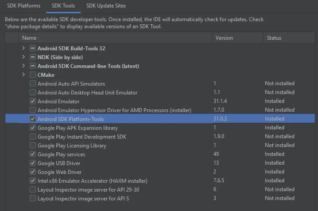Uncheck Intel x86 Emulator Accelerator (HAXM installer)

pos(32,181)
